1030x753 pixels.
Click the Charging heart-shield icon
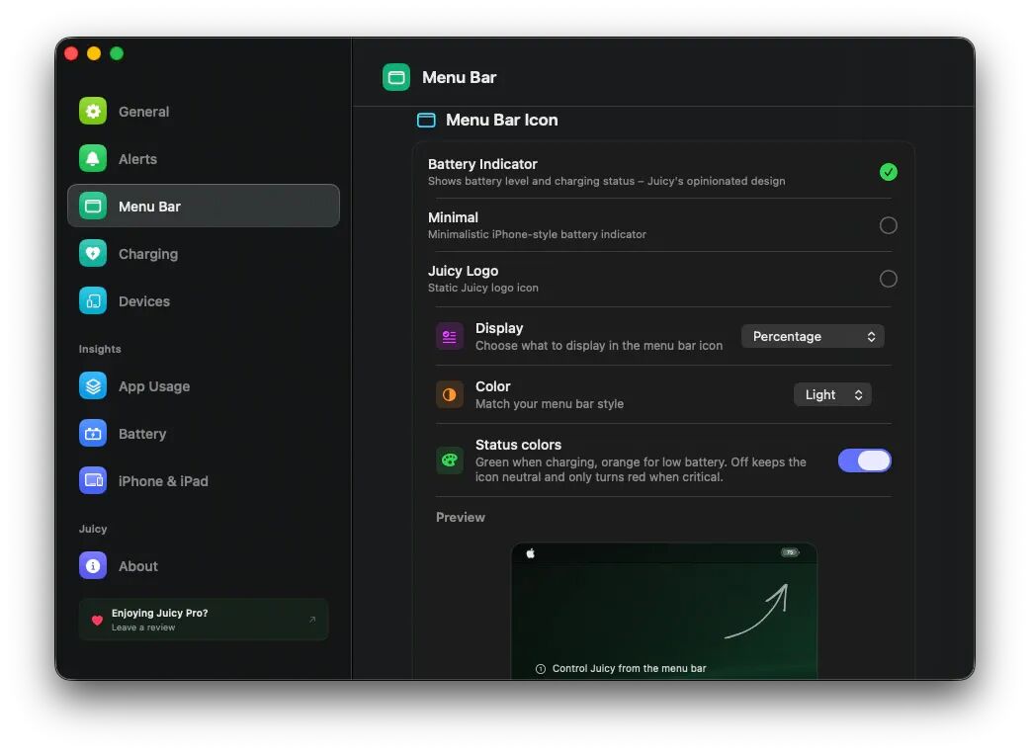(93, 253)
